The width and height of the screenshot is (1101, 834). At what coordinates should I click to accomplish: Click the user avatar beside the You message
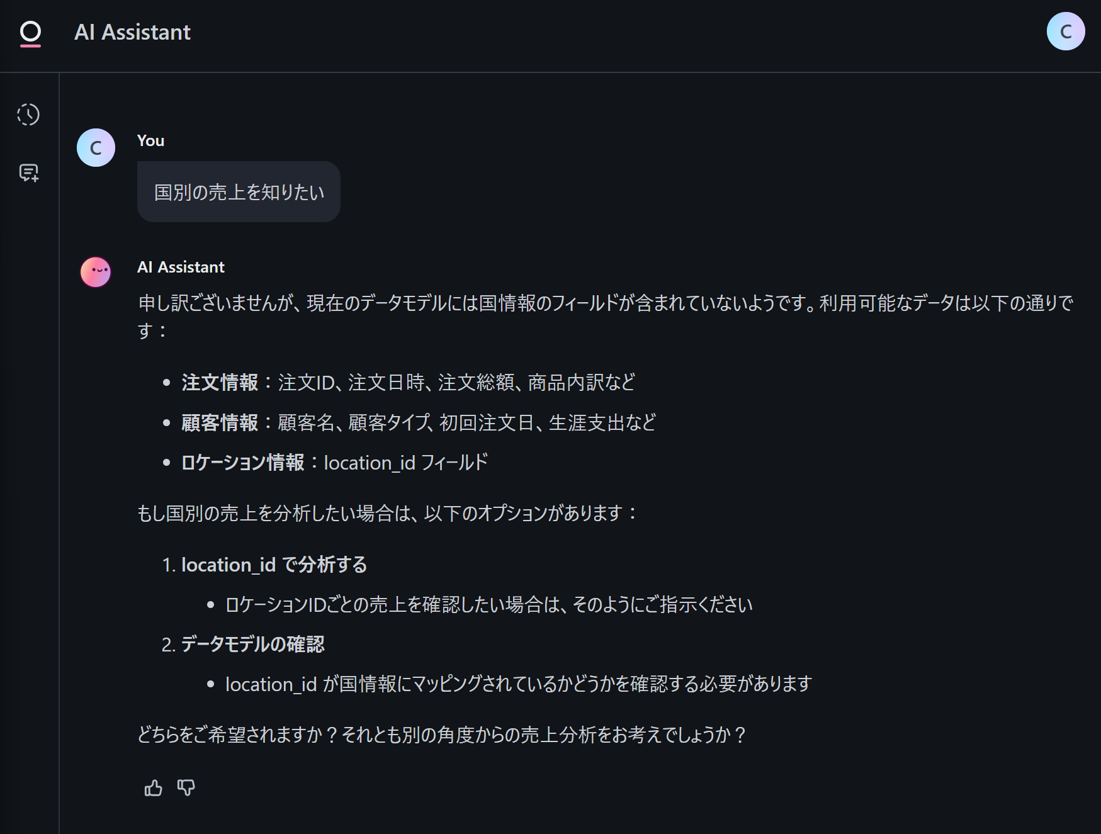click(96, 148)
